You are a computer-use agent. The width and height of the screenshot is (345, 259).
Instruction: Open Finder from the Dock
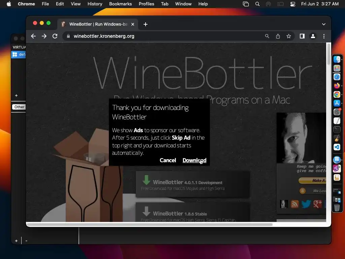(x=337, y=59)
